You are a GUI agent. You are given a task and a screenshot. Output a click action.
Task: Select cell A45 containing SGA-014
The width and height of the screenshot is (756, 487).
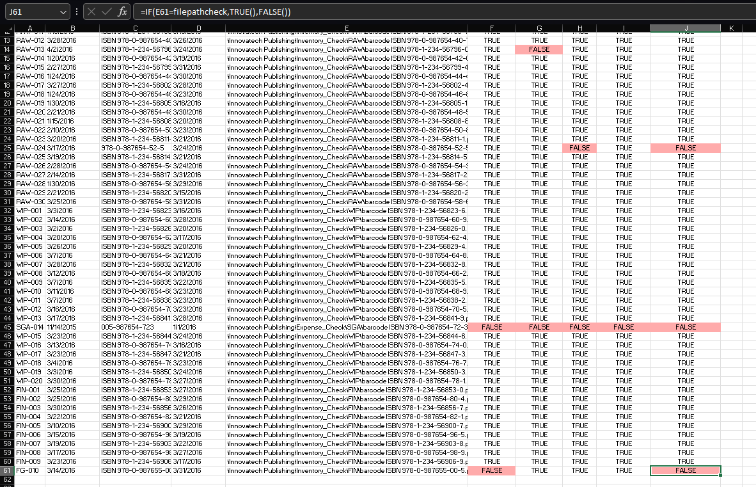click(30, 327)
